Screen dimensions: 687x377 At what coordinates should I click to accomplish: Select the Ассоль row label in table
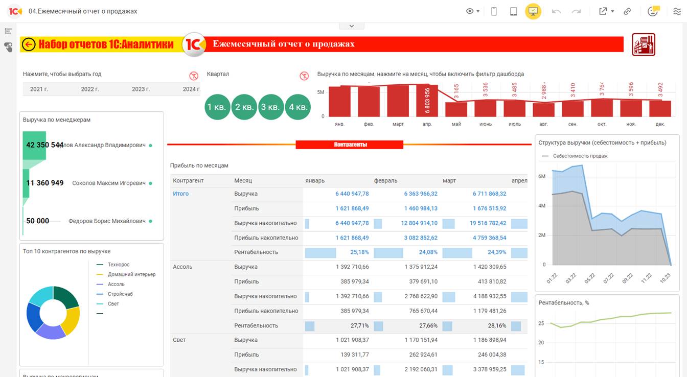click(183, 267)
